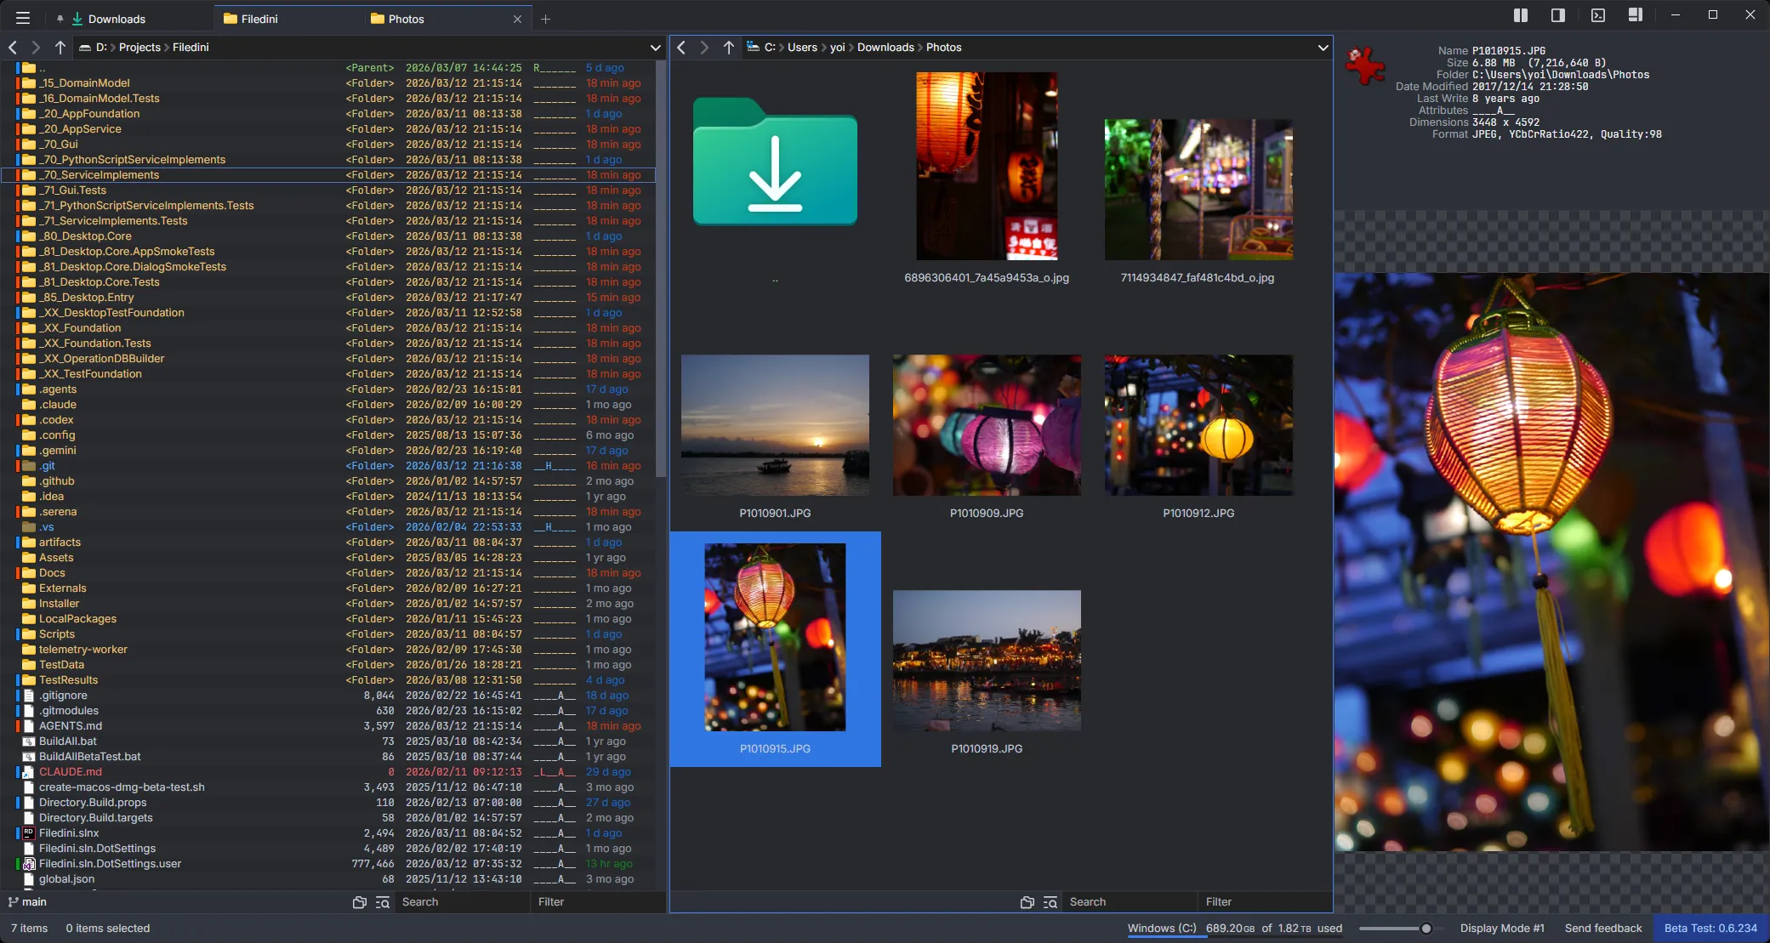Open the hamburger main menu
Viewport: 1770px width, 943px height.
pyautogui.click(x=23, y=18)
